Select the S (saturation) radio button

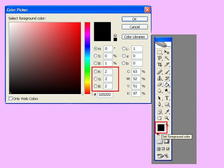point(96,56)
